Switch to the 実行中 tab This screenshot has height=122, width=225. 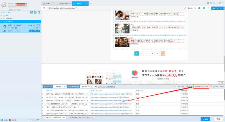click(64, 4)
